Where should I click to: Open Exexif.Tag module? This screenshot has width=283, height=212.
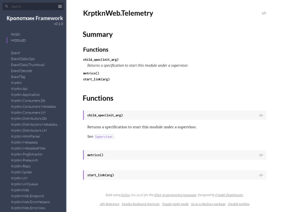tap(18, 77)
